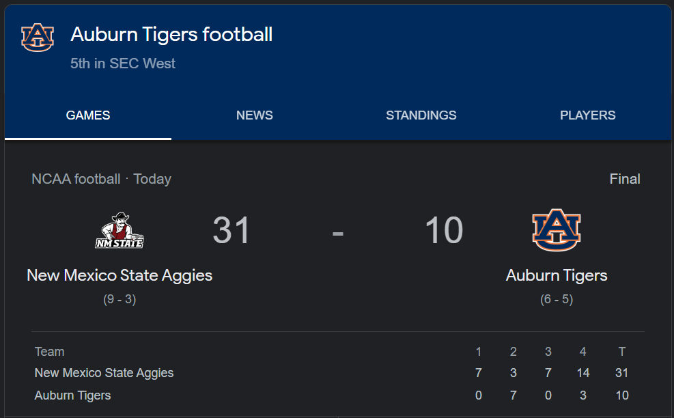Image resolution: width=674 pixels, height=418 pixels.
Task: Click New Mexico State Aggies row in scoring table
Action: tap(104, 373)
